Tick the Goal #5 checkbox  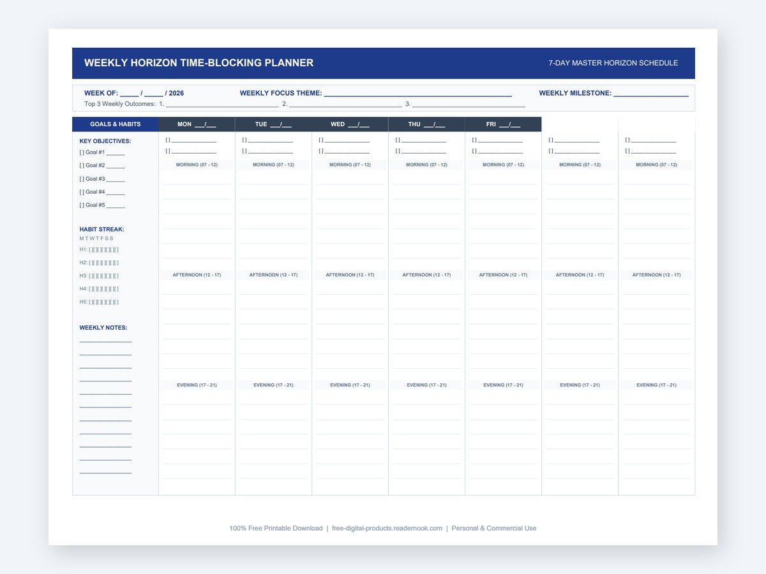coord(82,205)
